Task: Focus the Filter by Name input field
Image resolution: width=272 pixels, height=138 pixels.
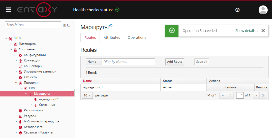Action: [128, 62]
